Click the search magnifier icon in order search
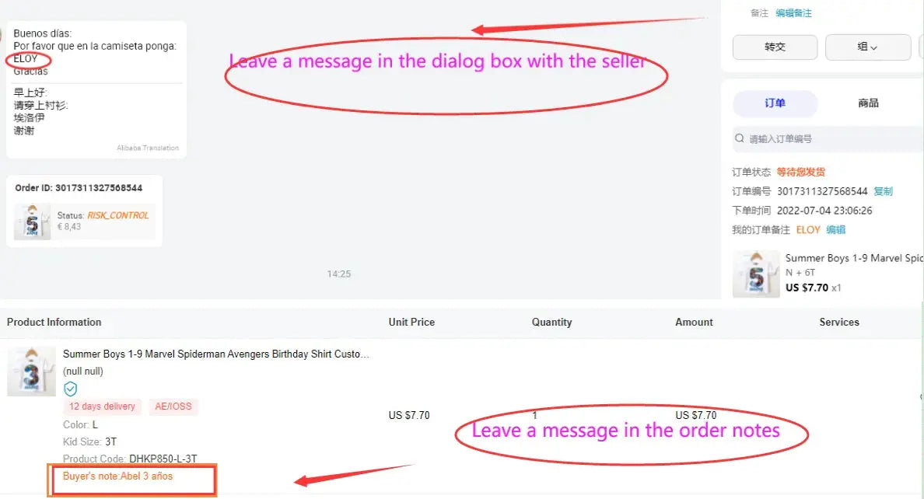The image size is (924, 499). (x=740, y=138)
